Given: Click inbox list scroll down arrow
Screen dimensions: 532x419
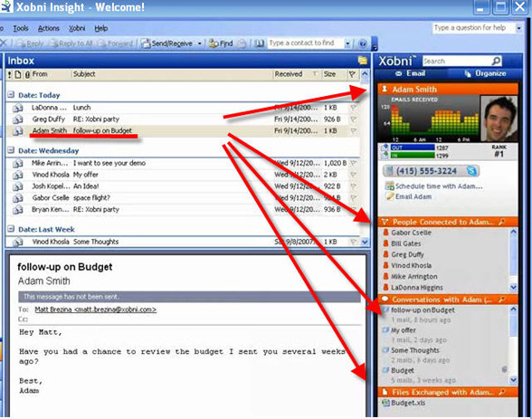Looking at the screenshot, I should [365, 242].
